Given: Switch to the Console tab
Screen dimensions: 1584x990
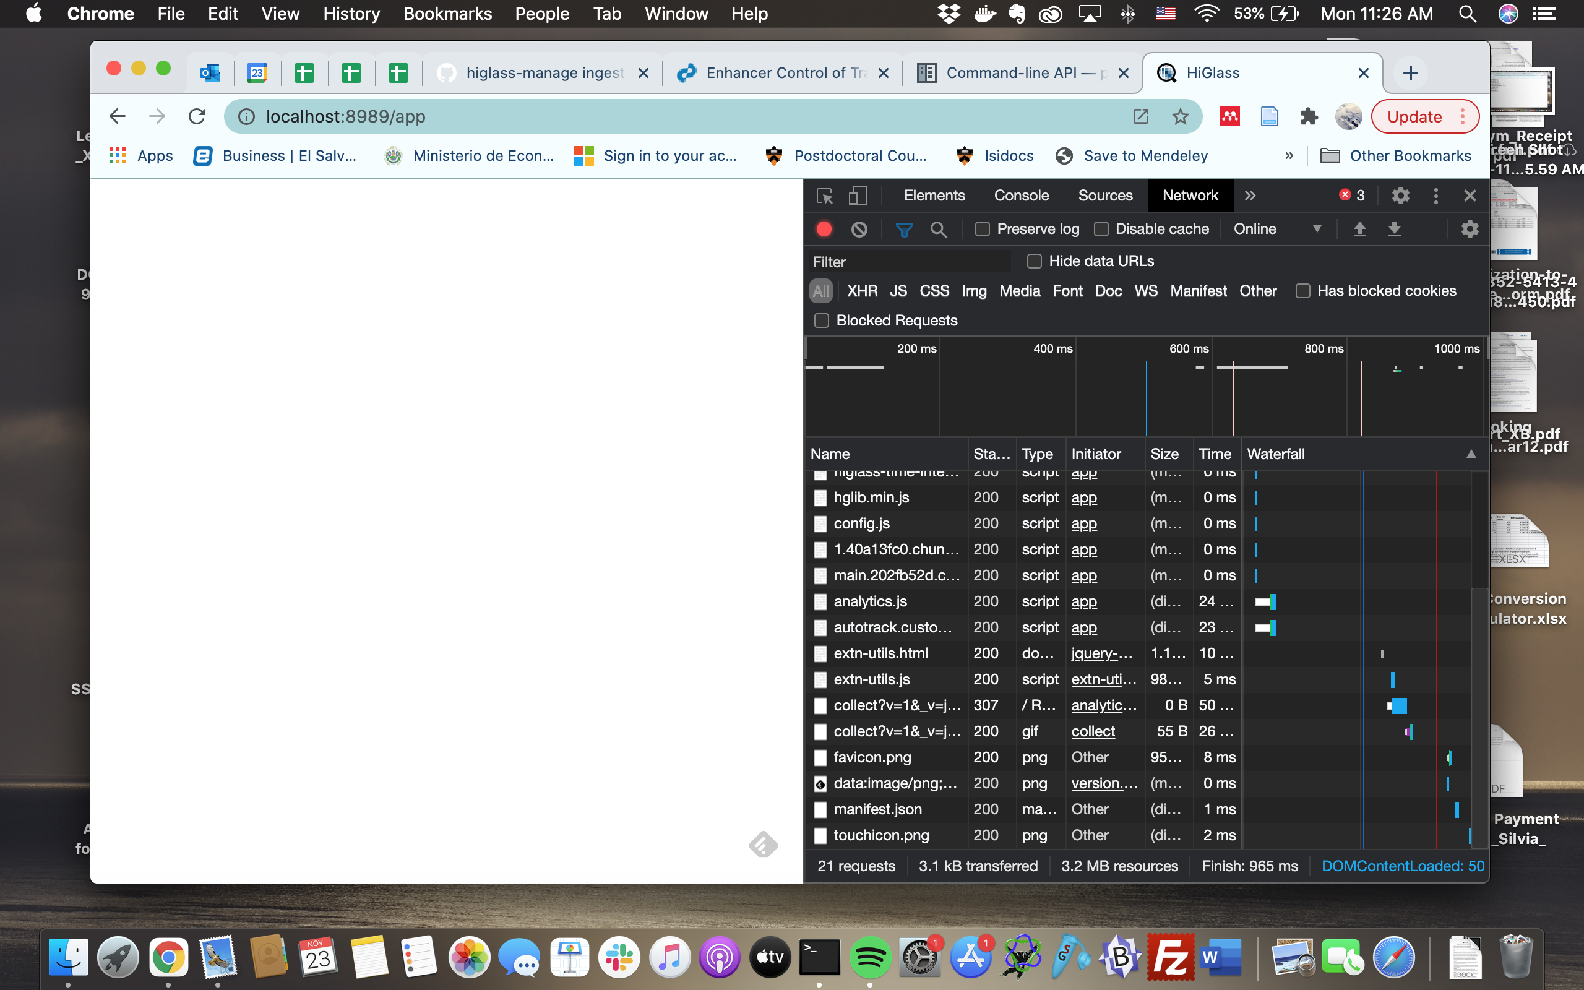Looking at the screenshot, I should [1021, 195].
